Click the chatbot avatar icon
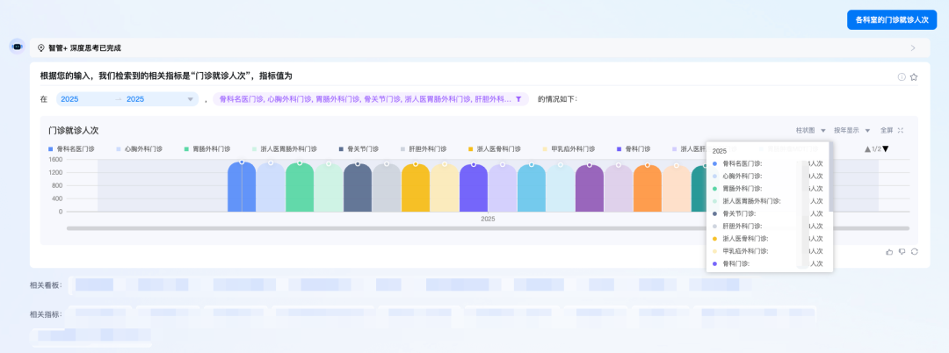Viewport: 949px width, 353px height. 17,47
